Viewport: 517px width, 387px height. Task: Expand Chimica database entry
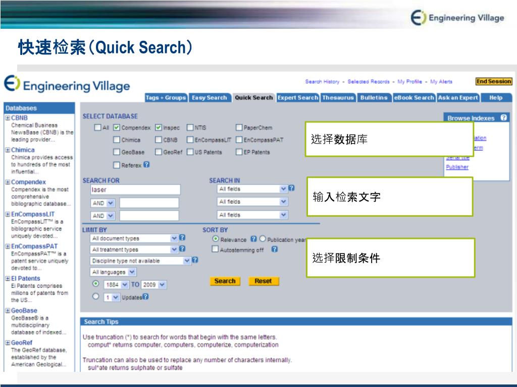8,150
